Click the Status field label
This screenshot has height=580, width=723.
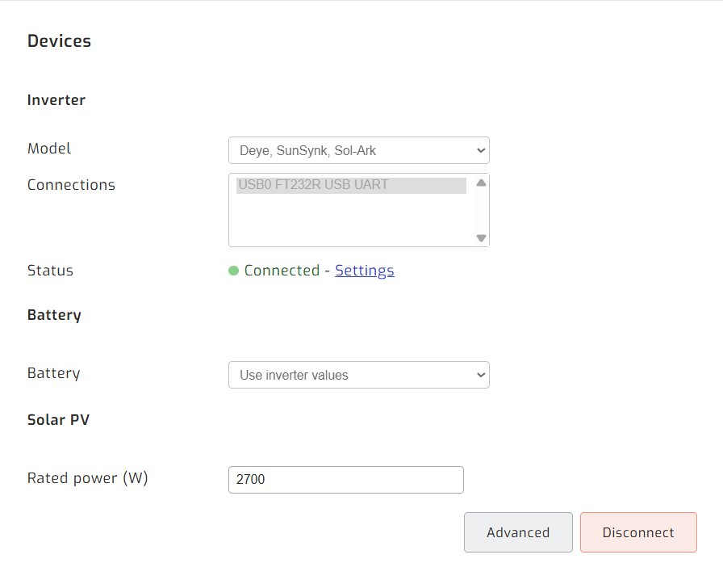[50, 271]
